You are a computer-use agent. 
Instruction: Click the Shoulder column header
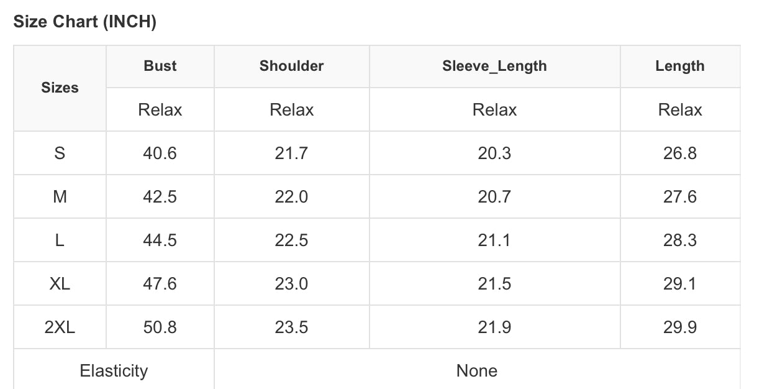[x=291, y=66]
